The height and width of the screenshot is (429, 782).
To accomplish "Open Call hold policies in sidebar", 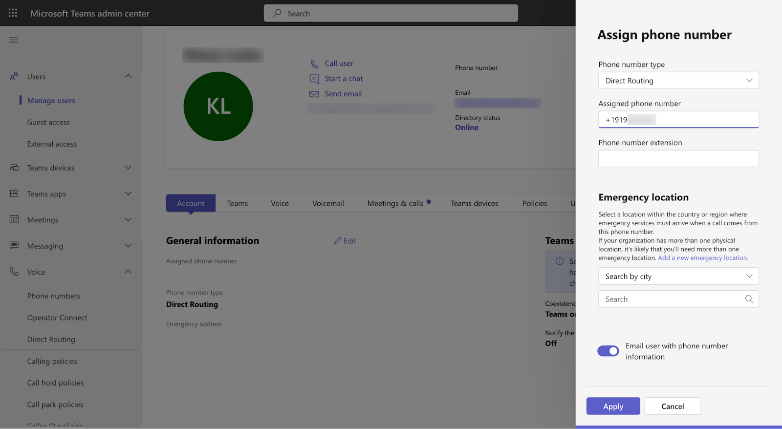I will (x=55, y=383).
